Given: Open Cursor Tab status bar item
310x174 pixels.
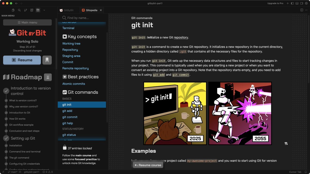Looking at the screenshot, I should point(295,172).
